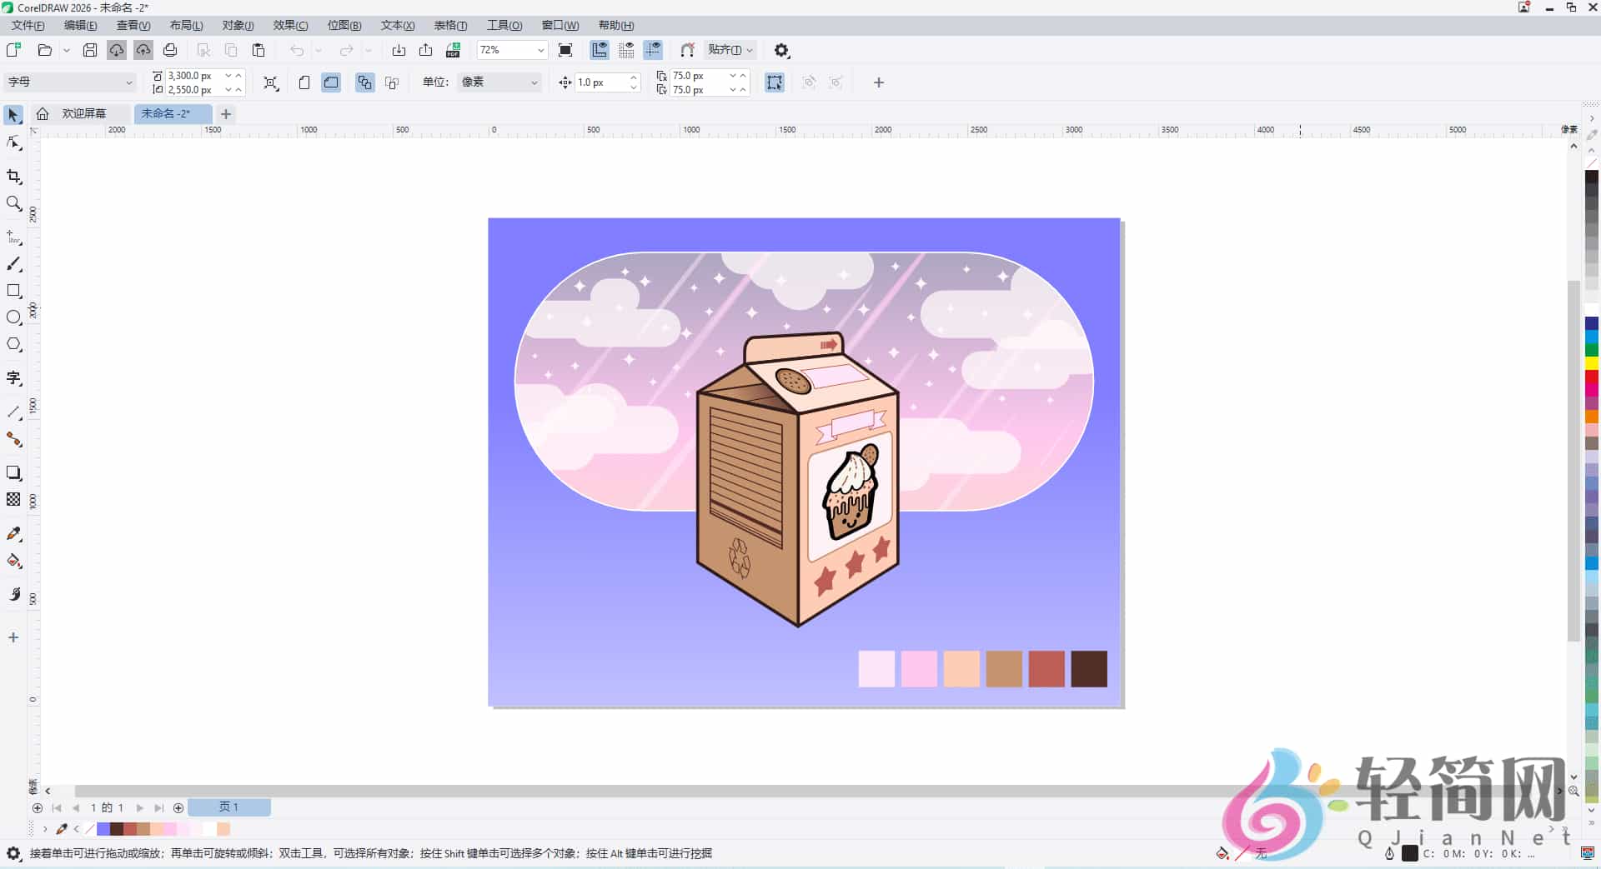Open the Options gear in the toolbar
1601x869 pixels.
pyautogui.click(x=781, y=50)
